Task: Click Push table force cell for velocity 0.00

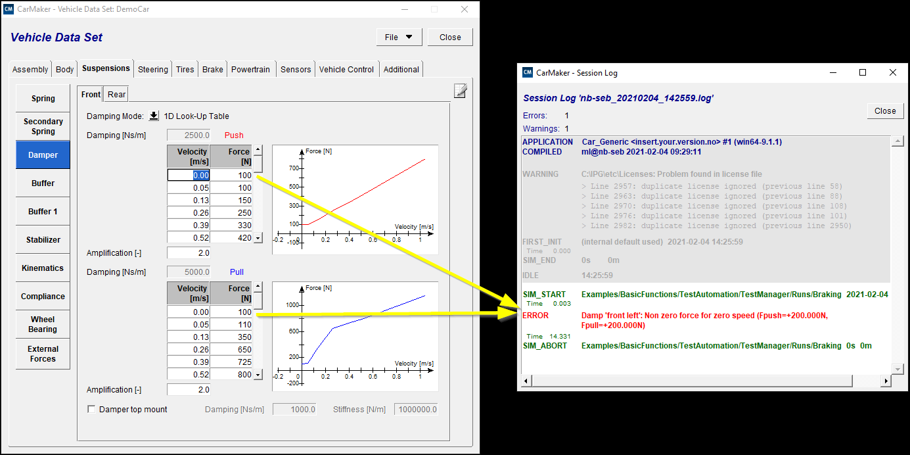Action: point(231,176)
